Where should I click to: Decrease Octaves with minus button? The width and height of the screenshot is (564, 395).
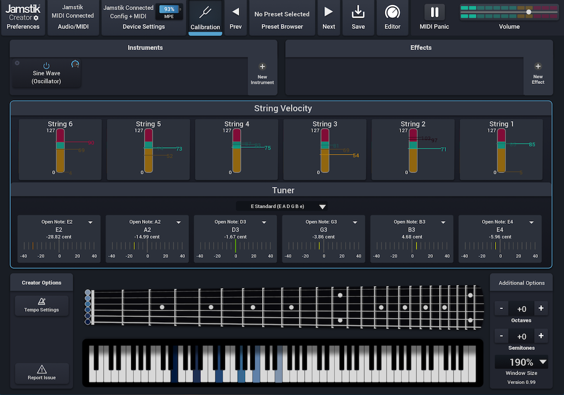point(501,308)
